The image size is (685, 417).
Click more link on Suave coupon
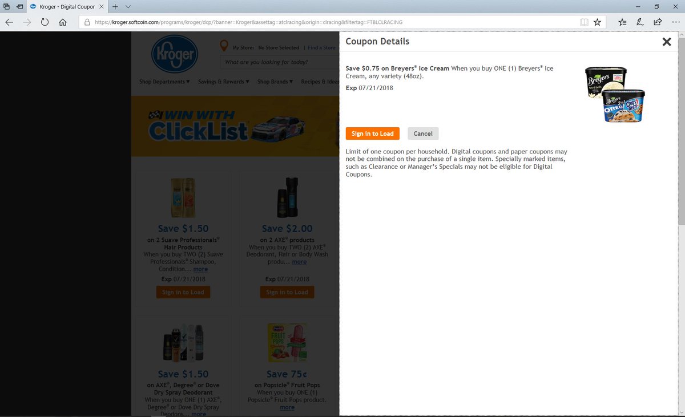[200, 269]
